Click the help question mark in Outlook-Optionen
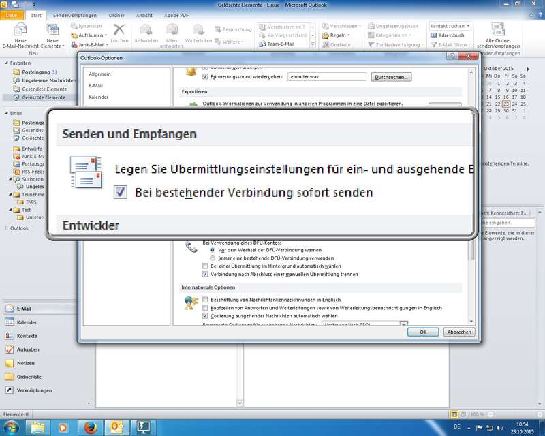The image size is (545, 436). [452, 57]
